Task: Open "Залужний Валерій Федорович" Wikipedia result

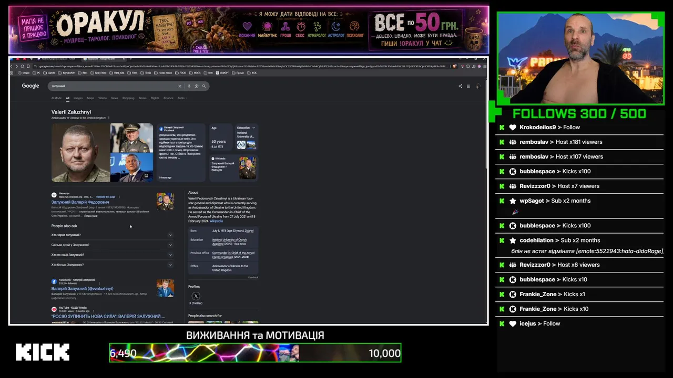Action: [80, 202]
